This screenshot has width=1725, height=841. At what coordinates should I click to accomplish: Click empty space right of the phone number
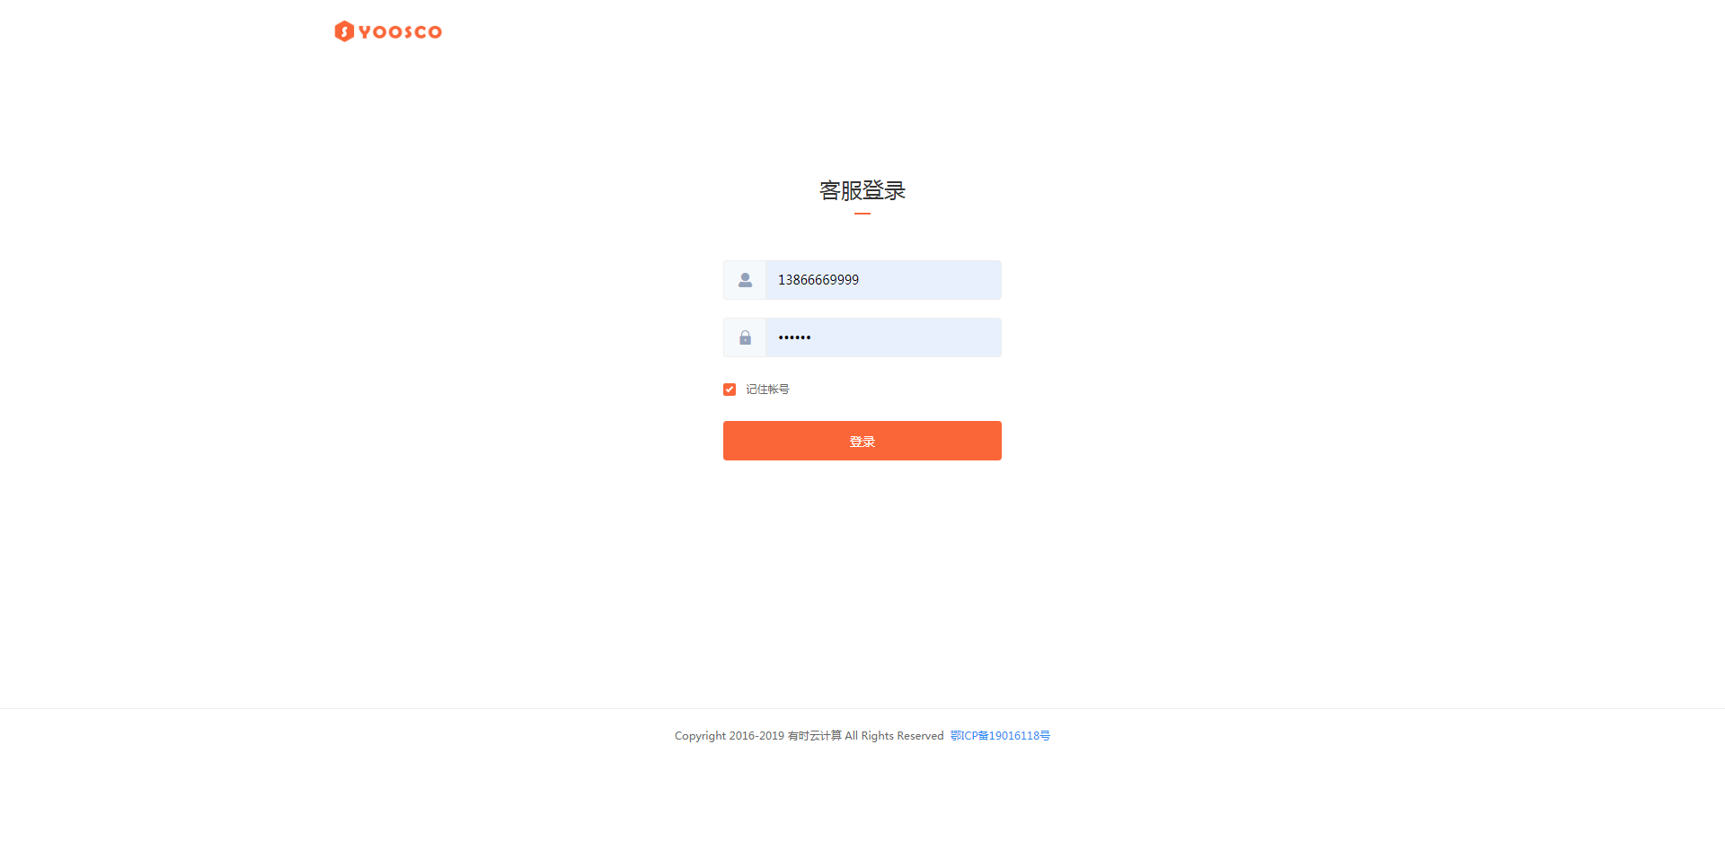click(x=931, y=280)
